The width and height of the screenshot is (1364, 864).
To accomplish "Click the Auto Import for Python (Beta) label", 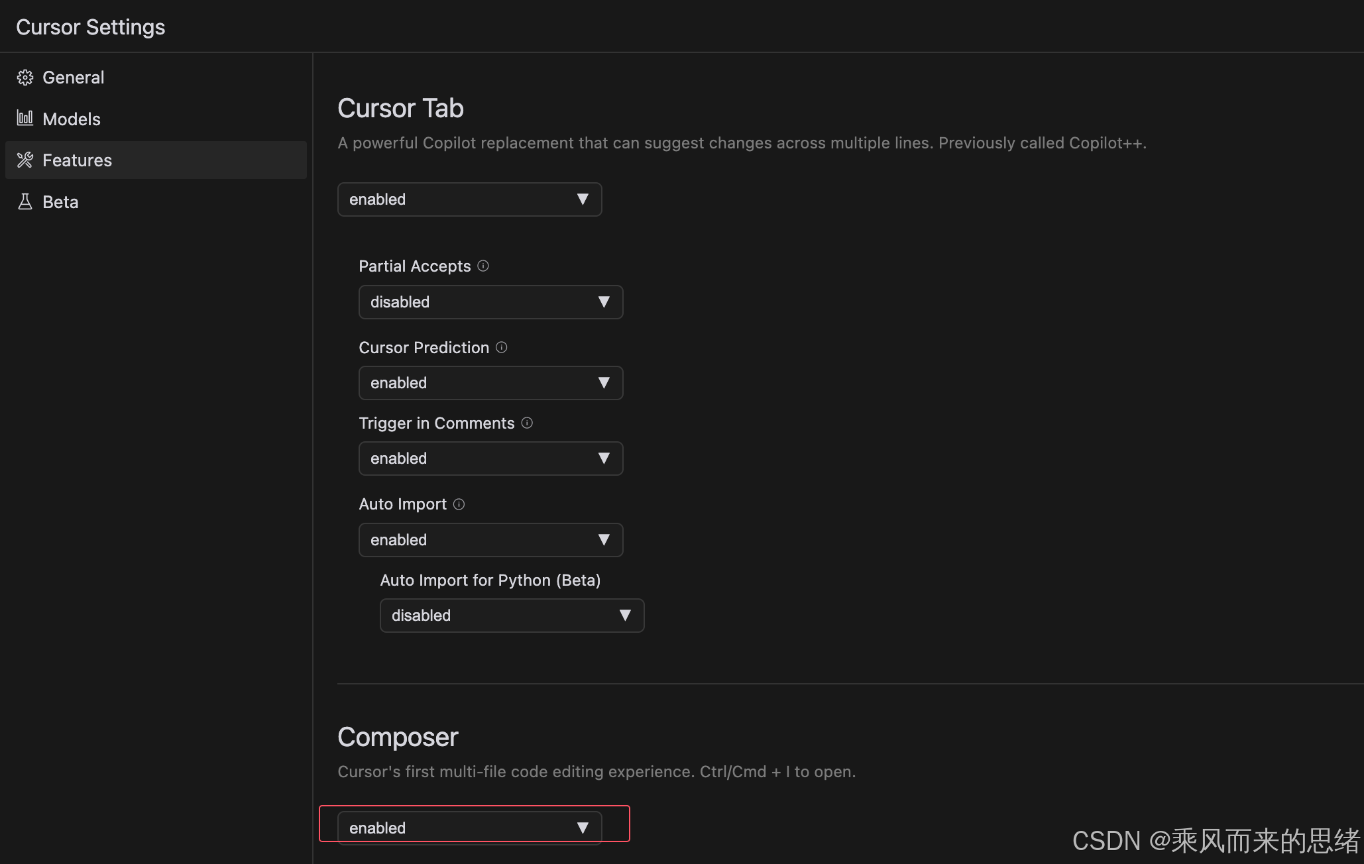I will tap(490, 580).
